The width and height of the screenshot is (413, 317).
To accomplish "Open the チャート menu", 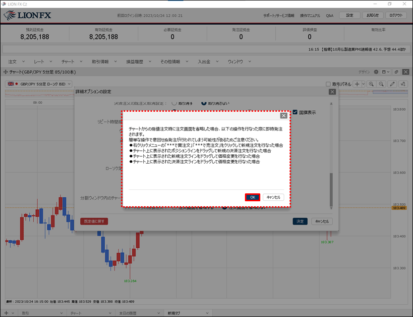I will tap(72, 62).
